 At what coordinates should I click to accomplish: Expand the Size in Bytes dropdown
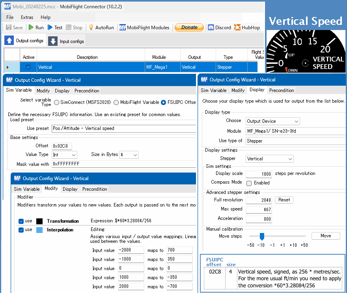129,155
